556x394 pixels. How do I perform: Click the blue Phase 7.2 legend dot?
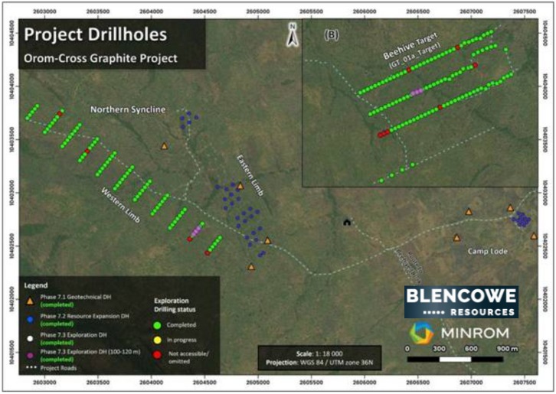click(x=30, y=320)
